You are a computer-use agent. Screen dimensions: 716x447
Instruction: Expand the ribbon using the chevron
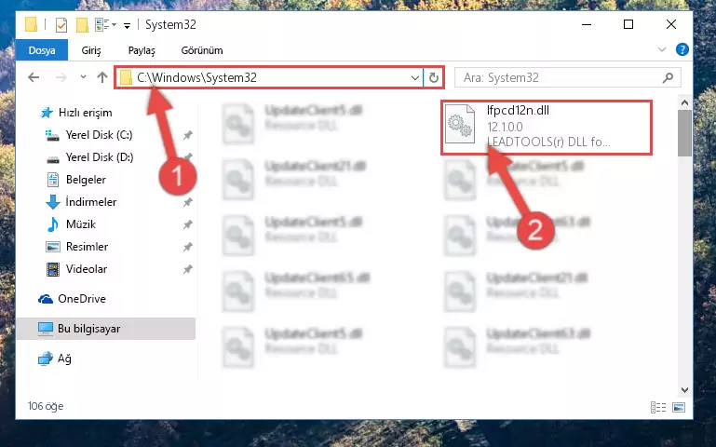click(662, 49)
